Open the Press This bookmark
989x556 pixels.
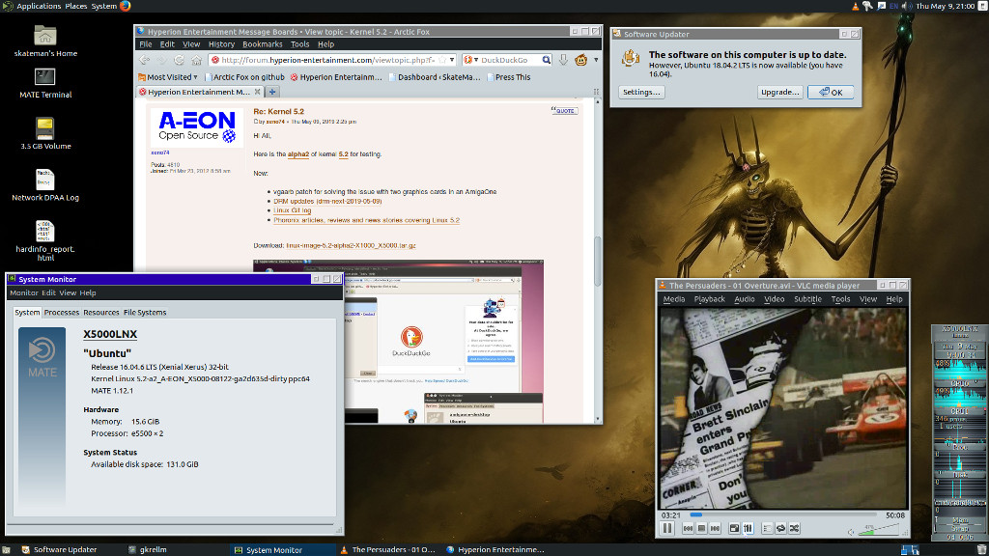pos(508,77)
